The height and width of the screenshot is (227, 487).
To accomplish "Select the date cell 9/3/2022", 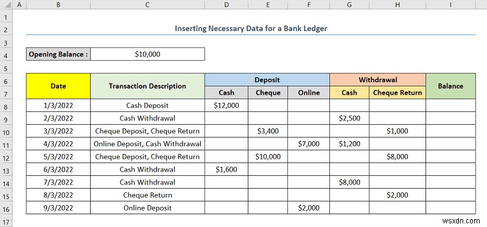I will [x=58, y=208].
